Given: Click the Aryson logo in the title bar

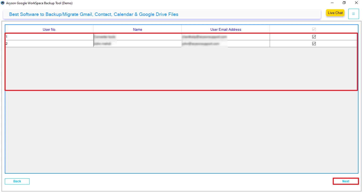Looking at the screenshot, I should [3, 3].
